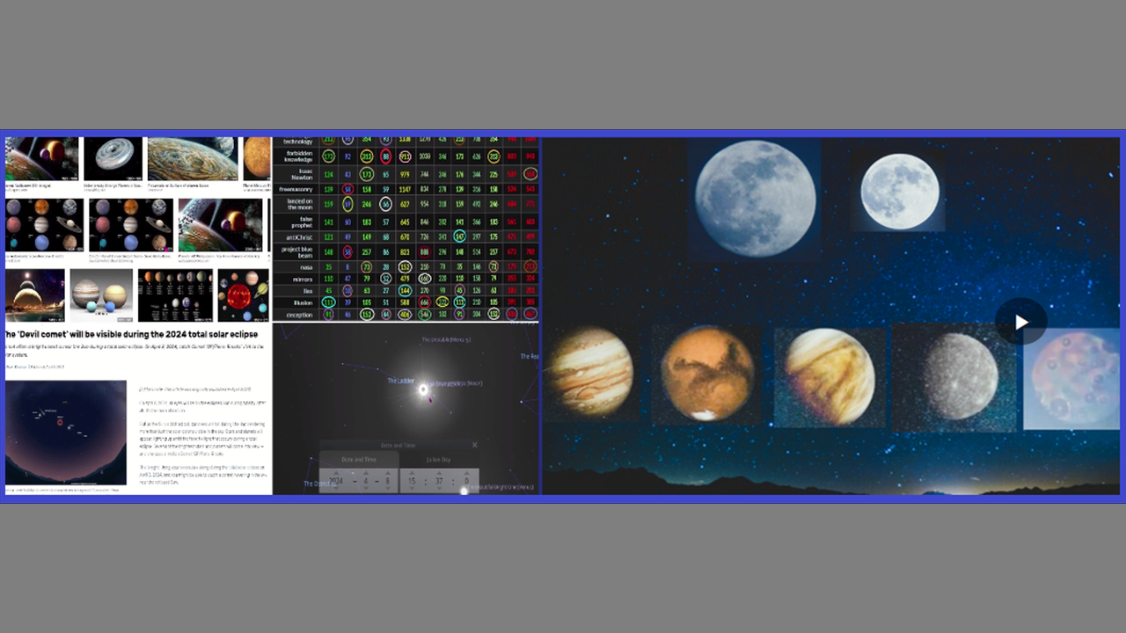This screenshot has height=633, width=1126.
Task: Increase the hour value 15
Action: [x=411, y=473]
